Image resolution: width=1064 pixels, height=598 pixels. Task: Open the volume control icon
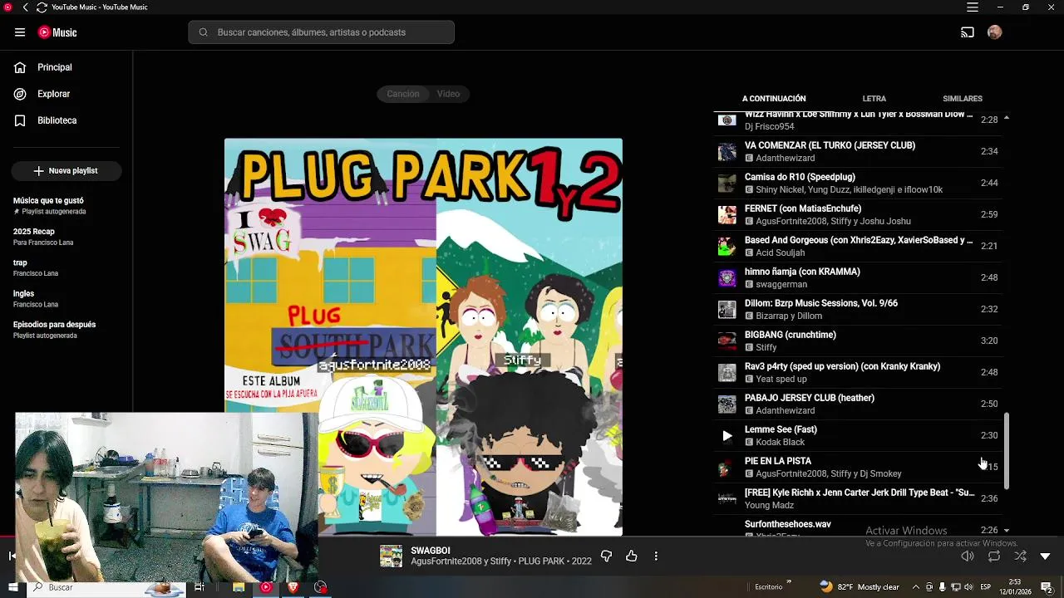pyautogui.click(x=968, y=556)
